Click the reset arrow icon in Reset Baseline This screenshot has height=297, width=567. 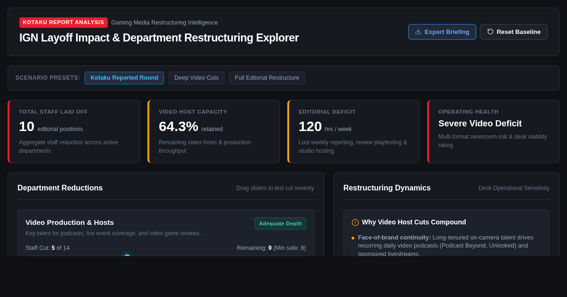click(490, 32)
